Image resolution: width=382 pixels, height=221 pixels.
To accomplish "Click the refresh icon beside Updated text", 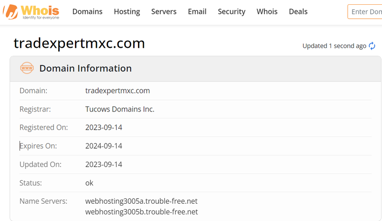I will pos(372,46).
